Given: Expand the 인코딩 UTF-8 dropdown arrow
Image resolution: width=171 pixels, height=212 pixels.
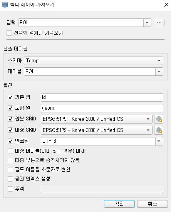Looking at the screenshot, I should [x=159, y=141].
